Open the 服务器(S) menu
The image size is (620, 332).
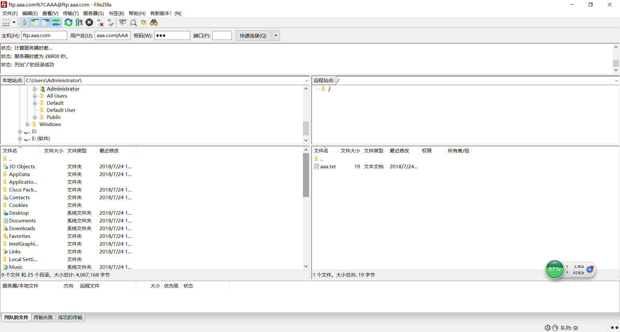point(94,13)
